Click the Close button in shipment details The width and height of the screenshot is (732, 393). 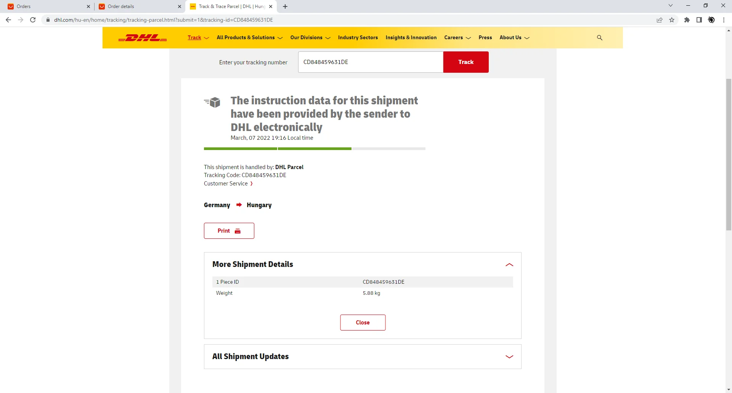(x=363, y=323)
